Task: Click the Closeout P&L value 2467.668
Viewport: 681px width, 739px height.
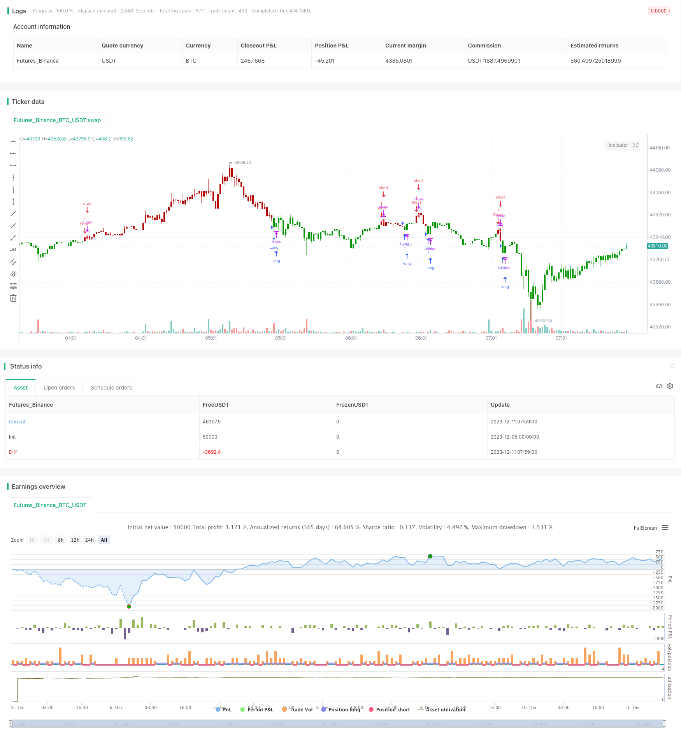Action: pyautogui.click(x=253, y=61)
